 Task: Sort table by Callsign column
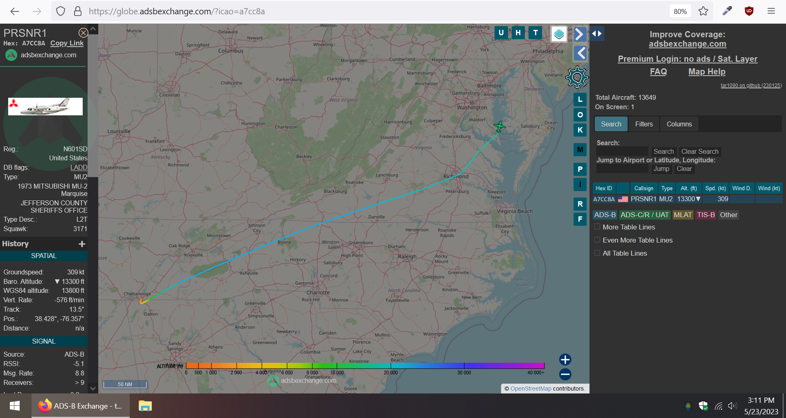tap(644, 189)
